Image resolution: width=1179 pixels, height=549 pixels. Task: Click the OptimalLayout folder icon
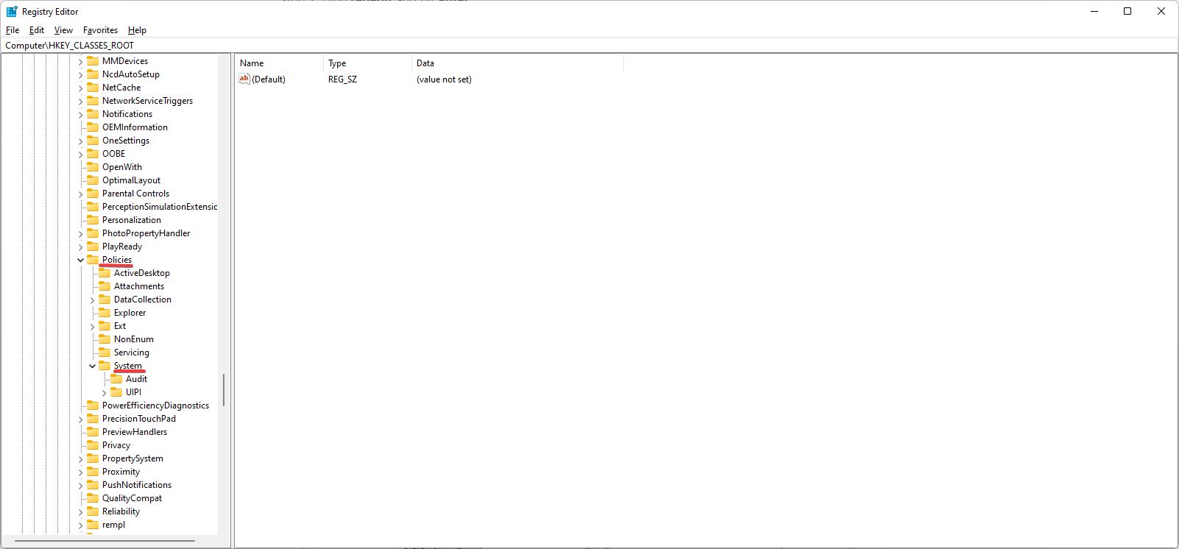93,180
